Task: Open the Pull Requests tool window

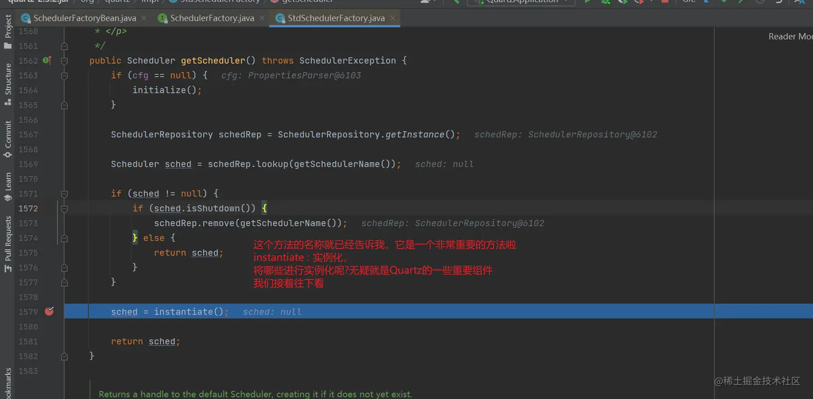Action: point(8,244)
